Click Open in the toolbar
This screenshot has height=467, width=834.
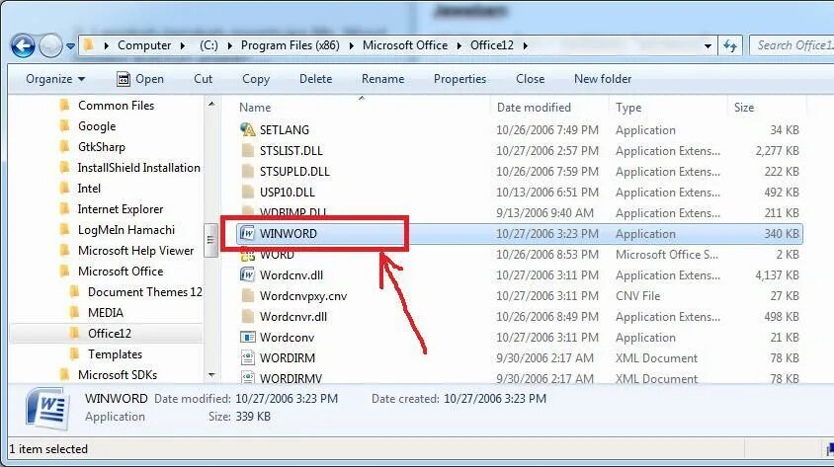[x=140, y=79]
